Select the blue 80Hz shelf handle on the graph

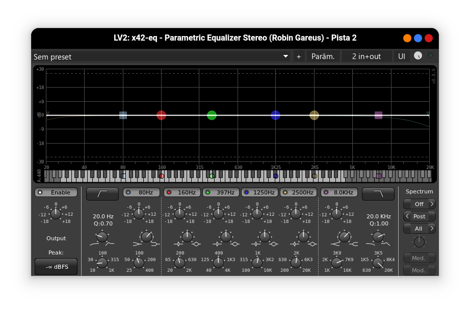coord(122,116)
